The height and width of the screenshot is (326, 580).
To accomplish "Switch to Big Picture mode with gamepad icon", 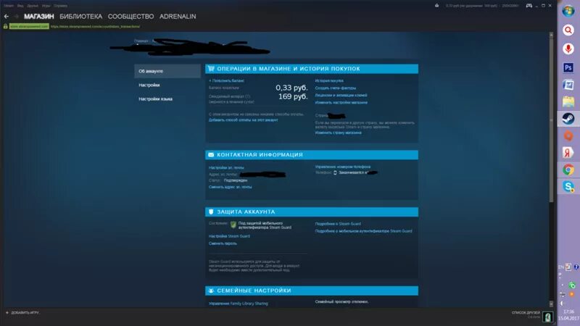I will tap(529, 6).
